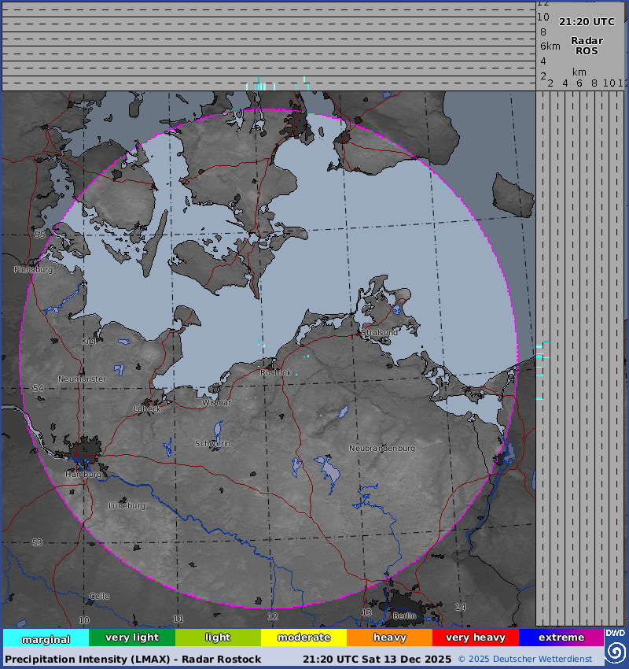Viewport: 629px width, 669px height.
Task: Click the Flensburg city label
Action: pos(33,270)
